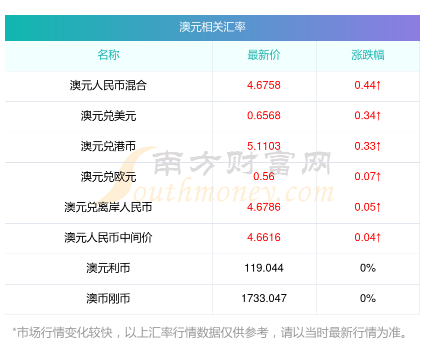Click the 0.44↑ change value

(368, 85)
